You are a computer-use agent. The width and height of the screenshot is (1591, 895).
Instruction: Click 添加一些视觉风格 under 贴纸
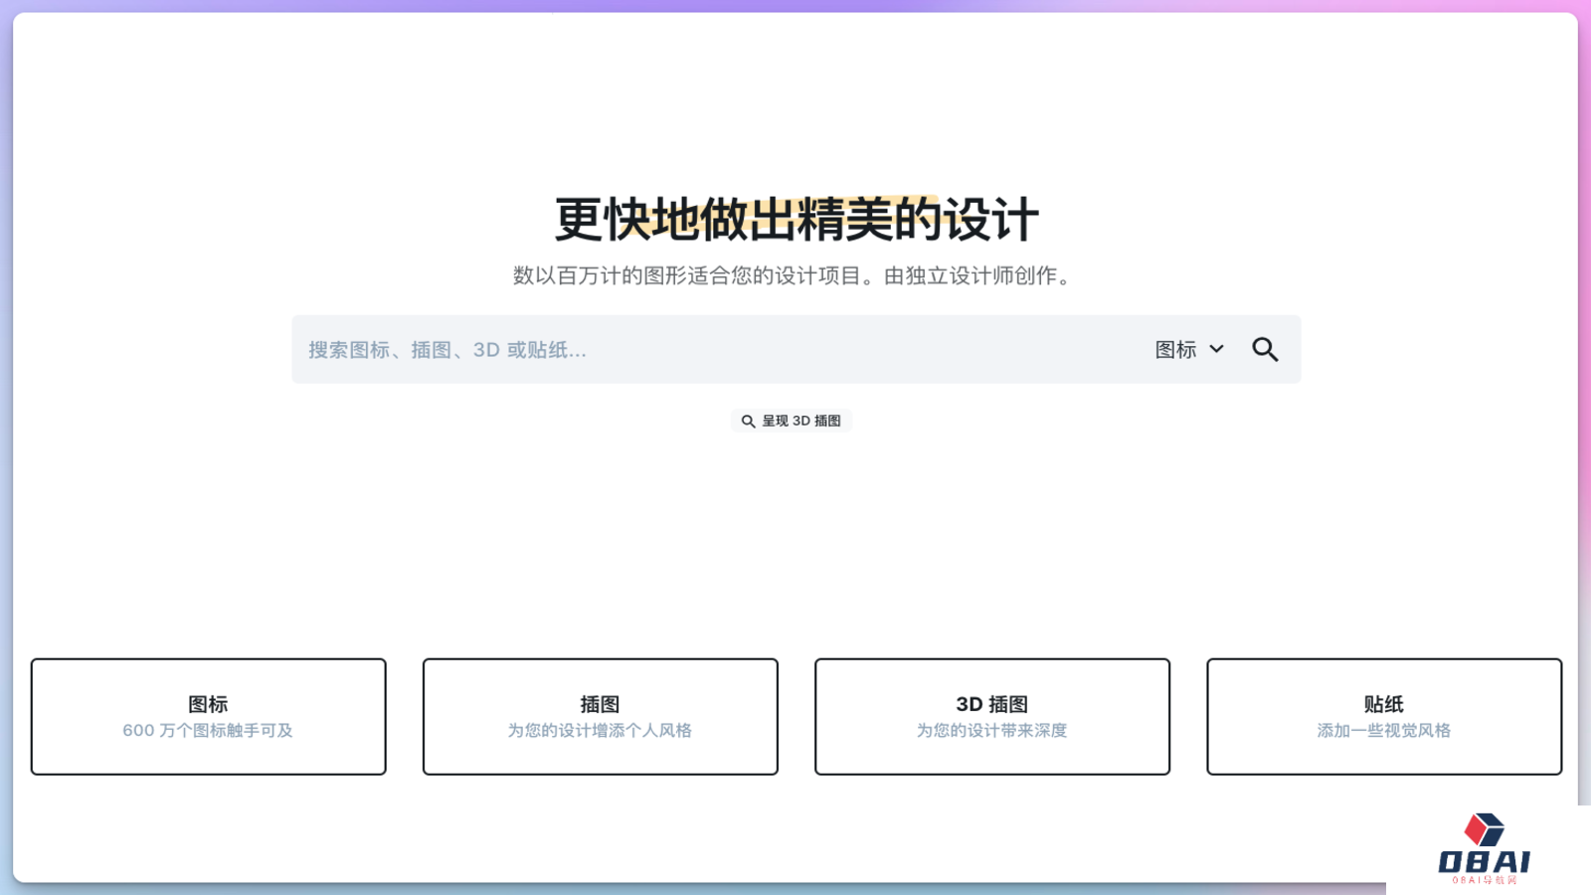pos(1383,730)
